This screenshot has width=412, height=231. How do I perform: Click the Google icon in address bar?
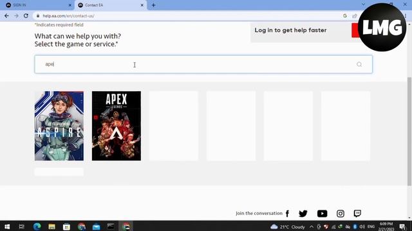click(345, 16)
